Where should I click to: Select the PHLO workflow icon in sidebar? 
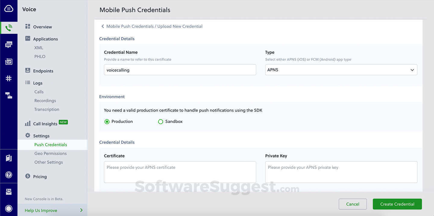pyautogui.click(x=9, y=95)
